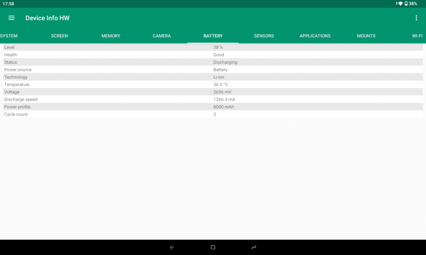Select the Discharge speed row
The image size is (426, 255).
click(213, 100)
